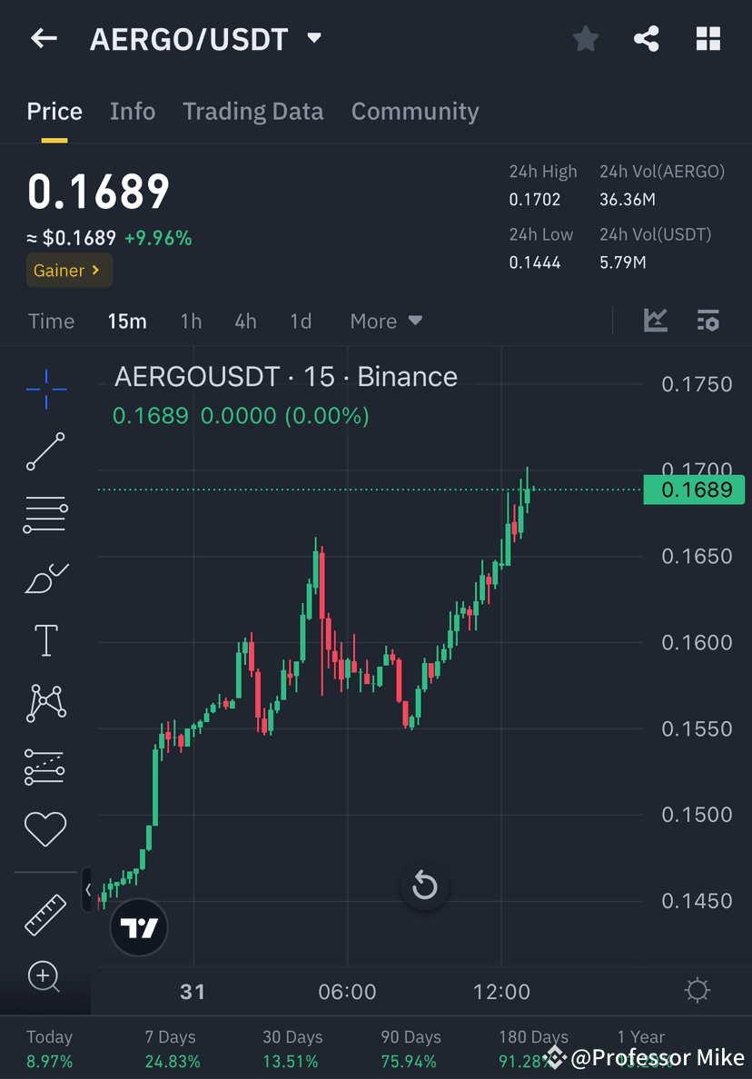
Task: Select the zoom-in magnifier tool
Action: (x=45, y=978)
